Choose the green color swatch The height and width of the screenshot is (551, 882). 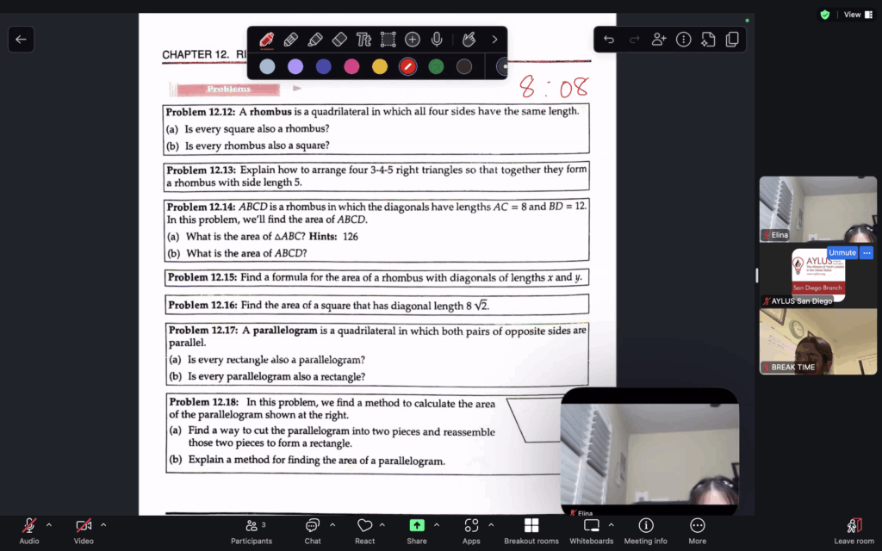click(x=436, y=66)
